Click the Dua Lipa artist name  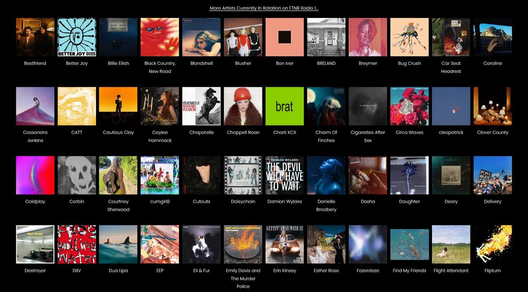[x=118, y=270]
